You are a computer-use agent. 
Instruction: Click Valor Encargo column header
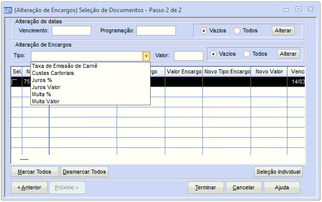184,71
